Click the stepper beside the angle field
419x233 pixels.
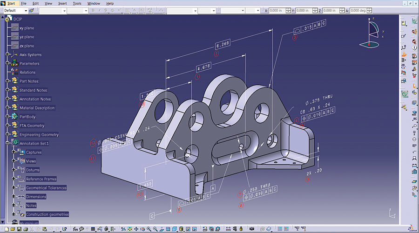pos(370,10)
